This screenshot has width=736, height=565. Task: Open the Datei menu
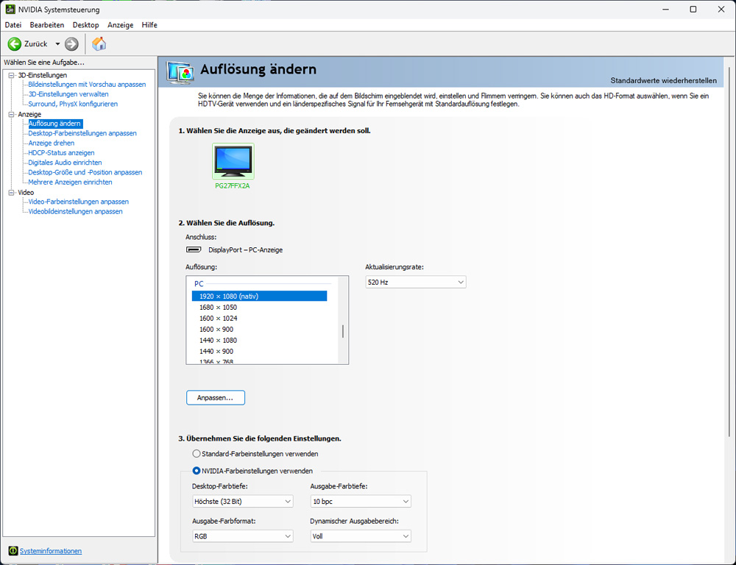click(x=13, y=25)
